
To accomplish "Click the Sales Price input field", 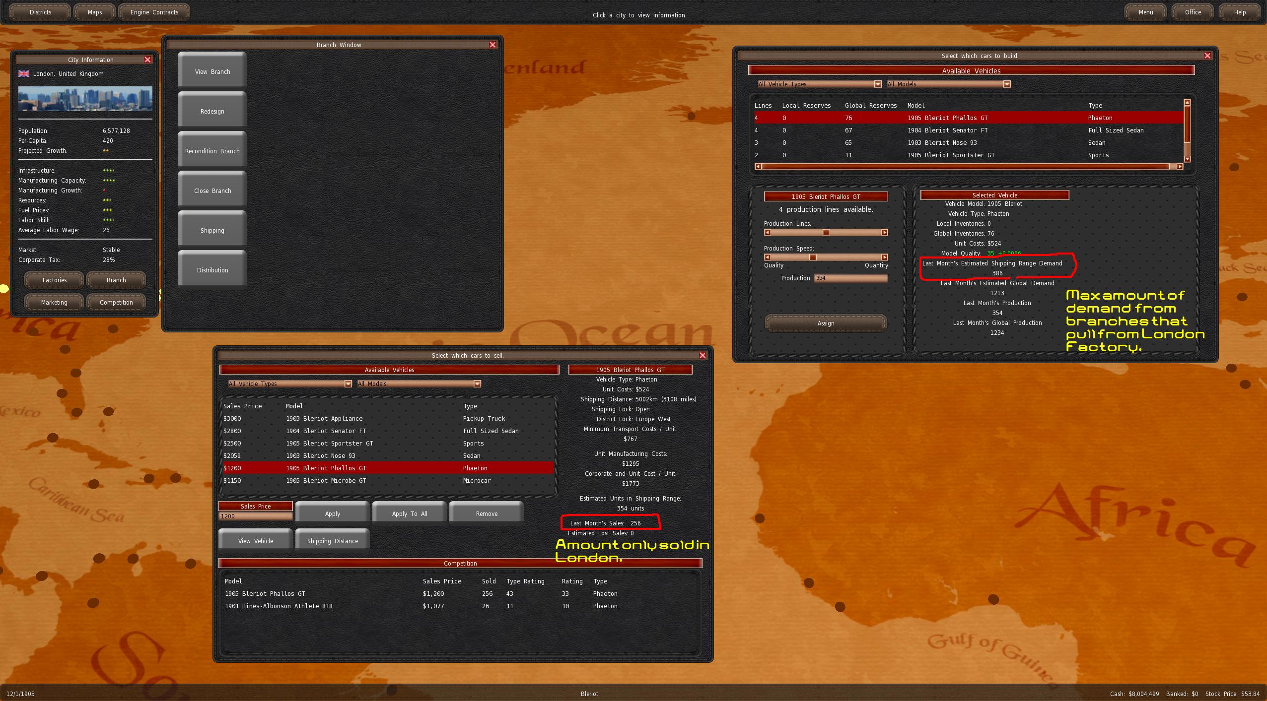I will 255,516.
